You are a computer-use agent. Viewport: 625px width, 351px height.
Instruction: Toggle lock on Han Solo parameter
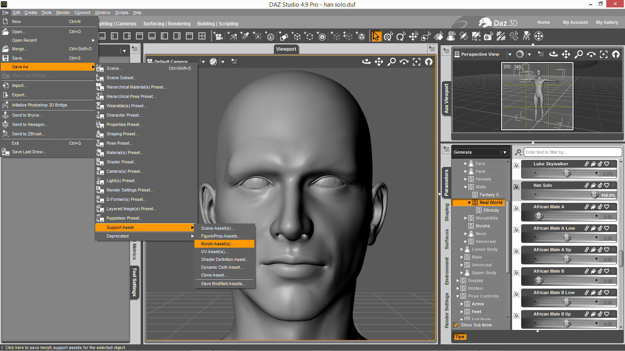pos(600,185)
